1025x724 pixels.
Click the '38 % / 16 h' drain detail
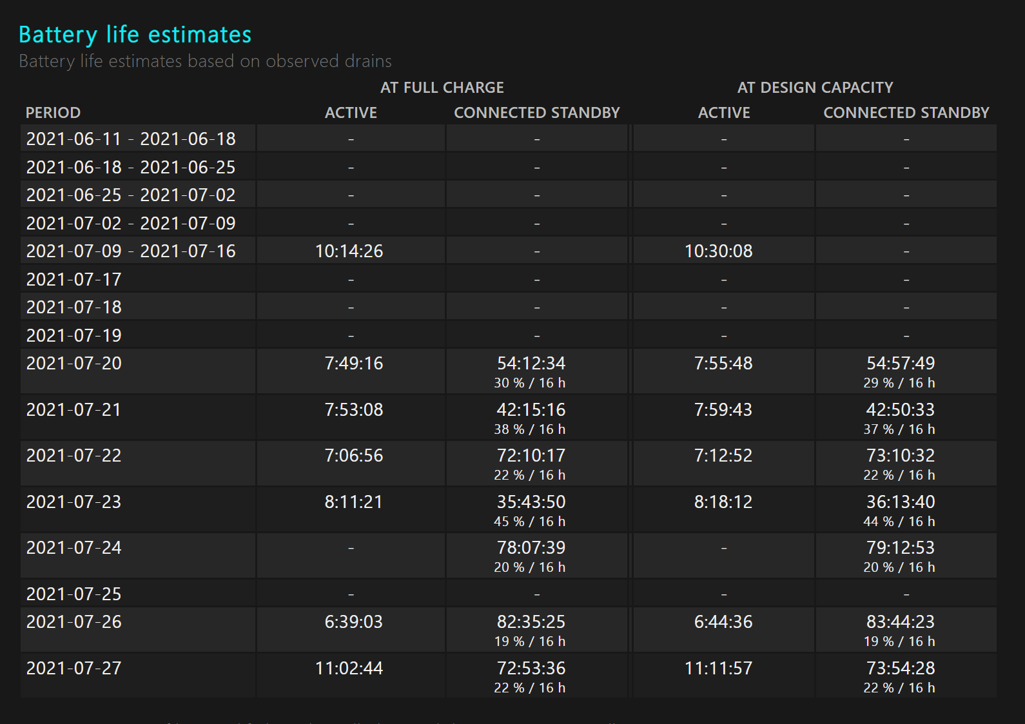(x=530, y=429)
